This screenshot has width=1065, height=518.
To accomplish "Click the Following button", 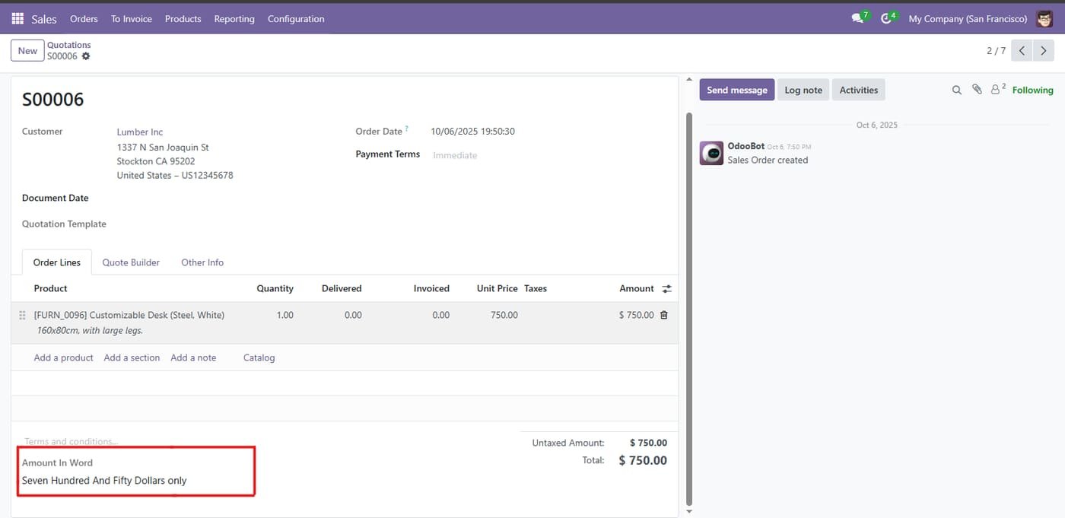I will point(1033,90).
